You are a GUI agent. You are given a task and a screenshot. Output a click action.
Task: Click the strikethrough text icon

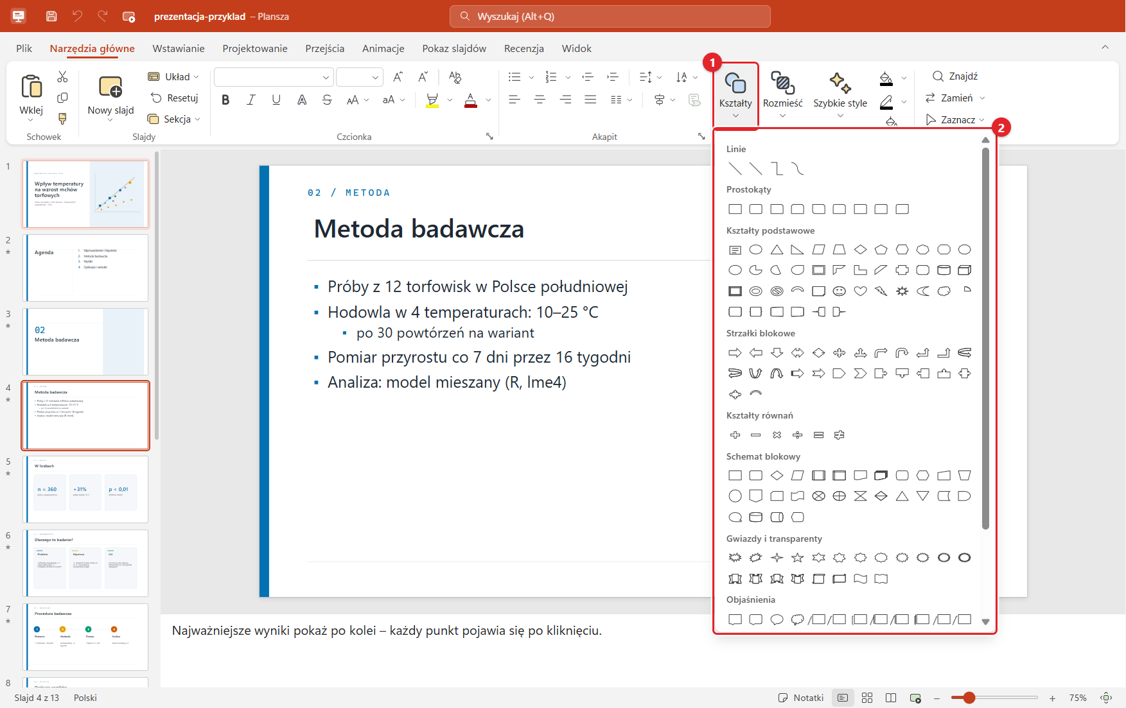click(x=327, y=99)
